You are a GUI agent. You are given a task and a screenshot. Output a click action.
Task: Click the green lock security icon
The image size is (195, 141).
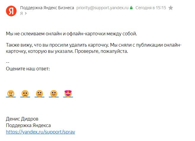point(131,8)
